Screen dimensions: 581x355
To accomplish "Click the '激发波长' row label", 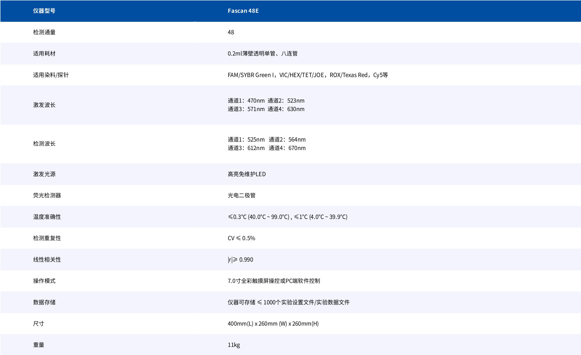I will [x=44, y=105].
